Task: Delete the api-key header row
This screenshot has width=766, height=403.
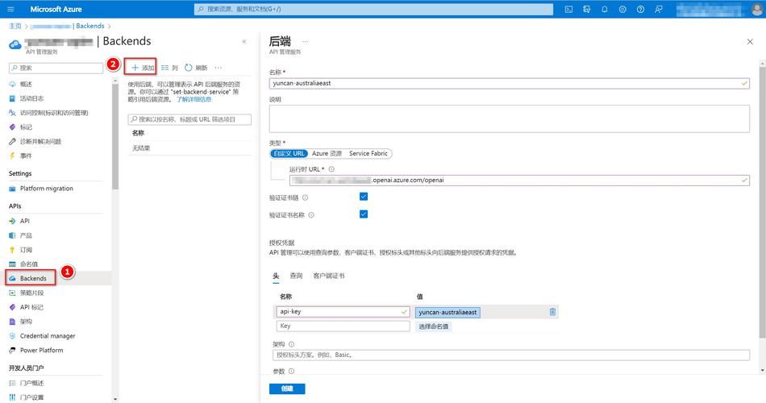Action: click(552, 312)
